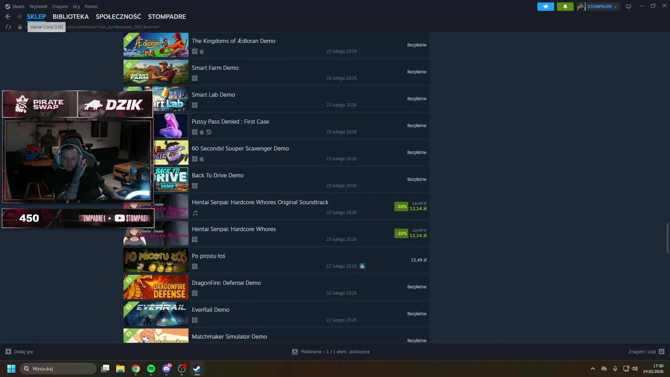The image size is (670, 377).
Task: Expand the STOMPADRE account dropdown
Action: (598, 6)
